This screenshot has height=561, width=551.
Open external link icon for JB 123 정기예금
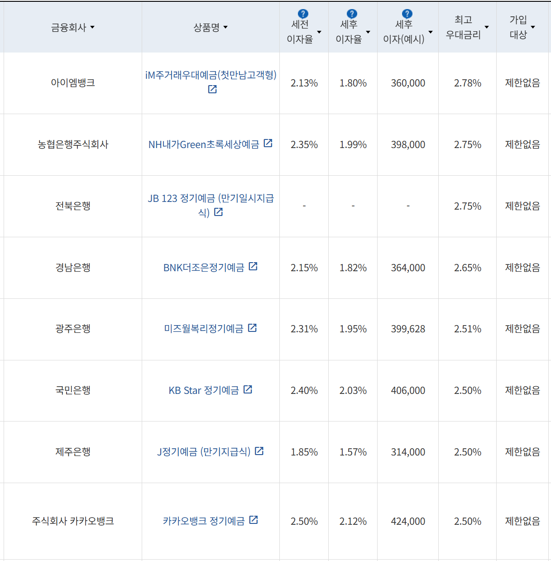[x=219, y=211]
